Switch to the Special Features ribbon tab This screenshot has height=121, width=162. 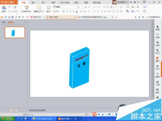click(97, 3)
